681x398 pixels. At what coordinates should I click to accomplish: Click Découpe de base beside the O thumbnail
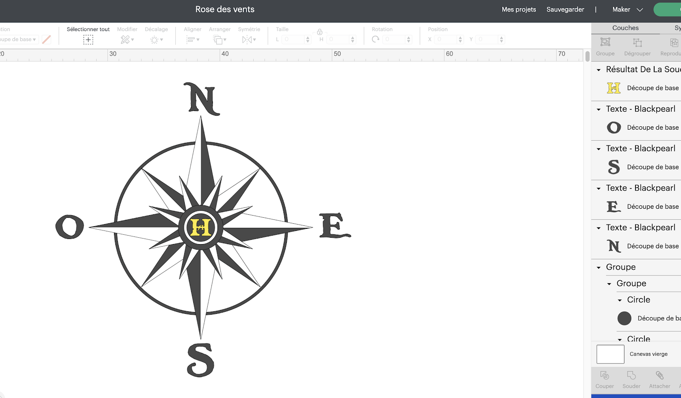(x=653, y=128)
